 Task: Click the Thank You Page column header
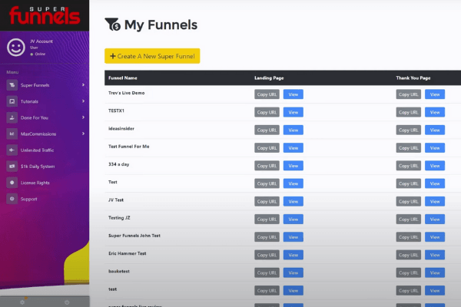click(413, 78)
